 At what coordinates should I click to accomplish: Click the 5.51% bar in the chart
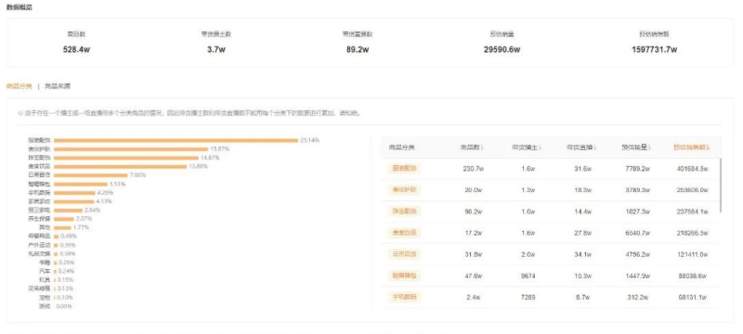81,184
